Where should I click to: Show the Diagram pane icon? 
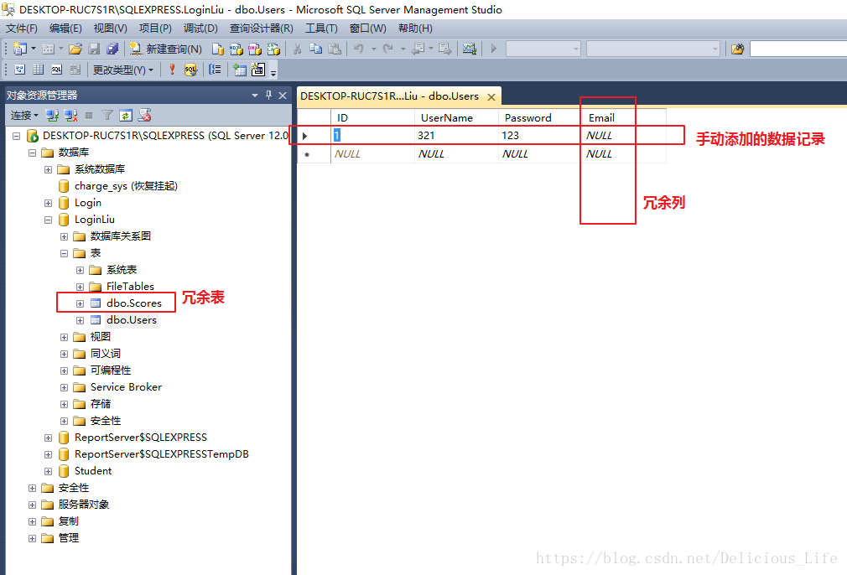(x=20, y=69)
